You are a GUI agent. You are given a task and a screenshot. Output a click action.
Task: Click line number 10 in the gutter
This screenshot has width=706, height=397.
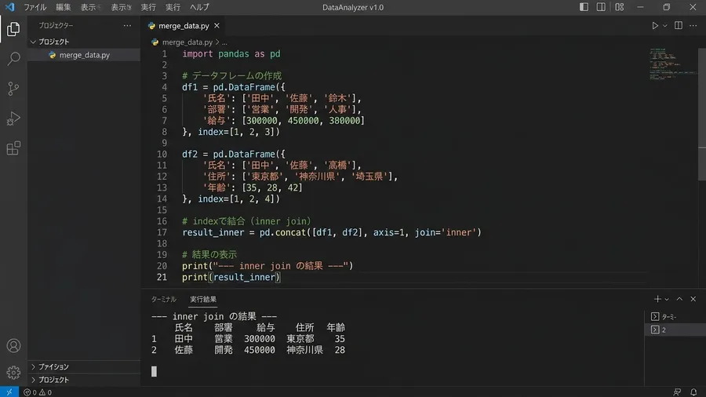[x=162, y=154]
